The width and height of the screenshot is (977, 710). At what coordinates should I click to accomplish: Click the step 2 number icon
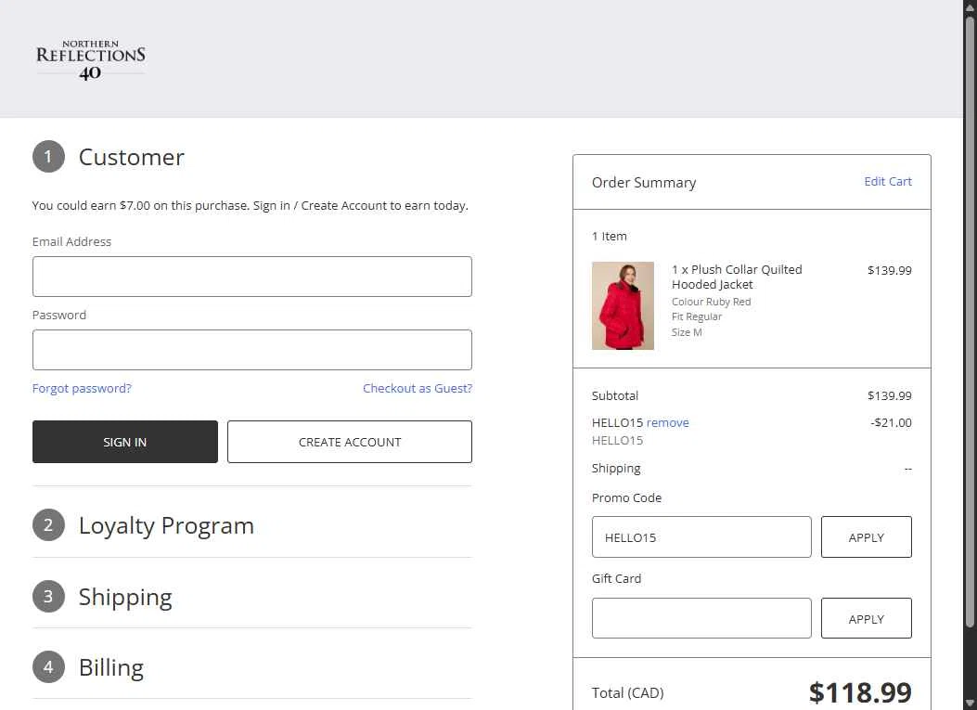(48, 525)
